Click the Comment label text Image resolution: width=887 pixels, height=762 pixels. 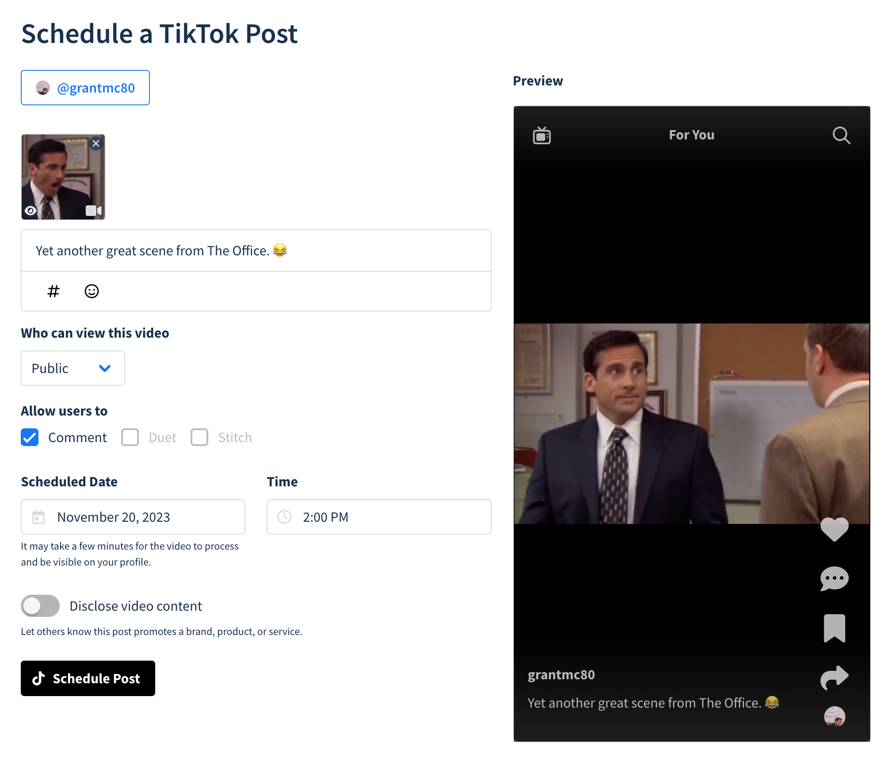coord(77,437)
